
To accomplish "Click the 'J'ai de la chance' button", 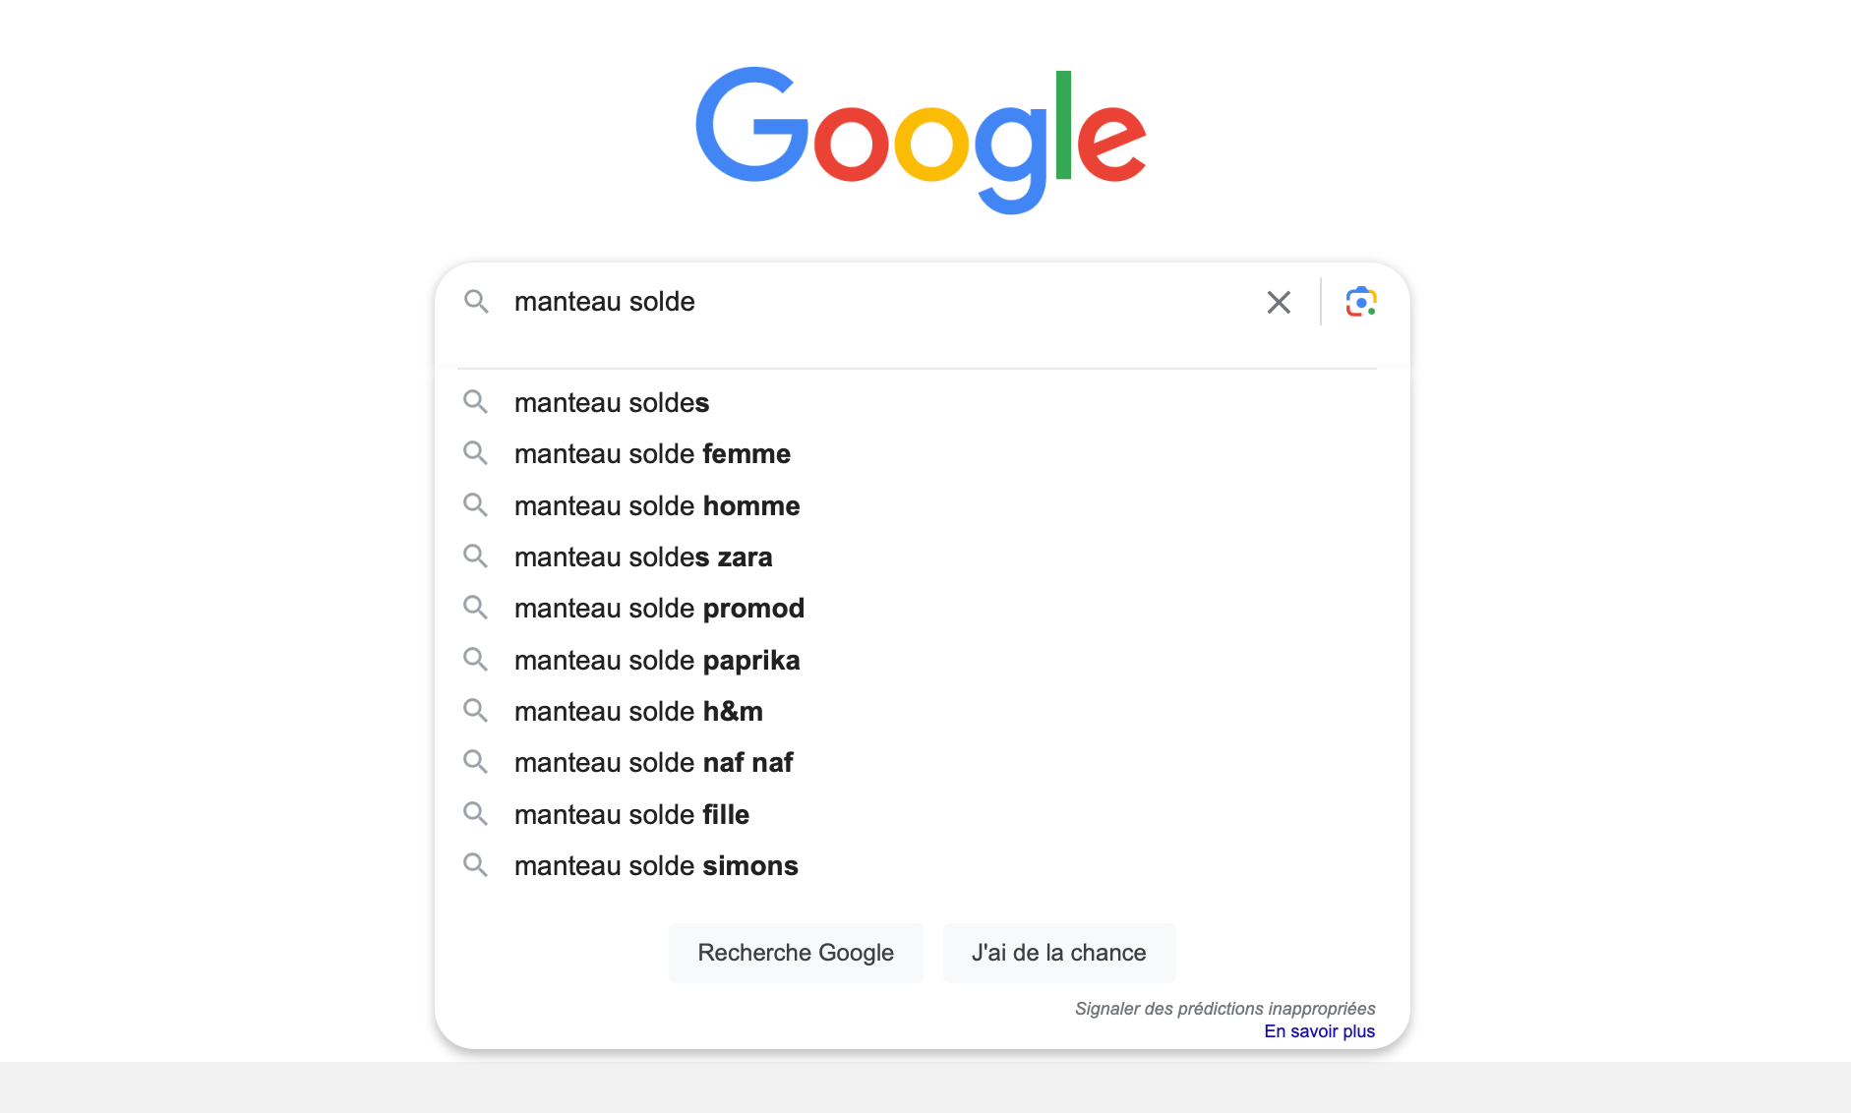I will pos(1059,953).
